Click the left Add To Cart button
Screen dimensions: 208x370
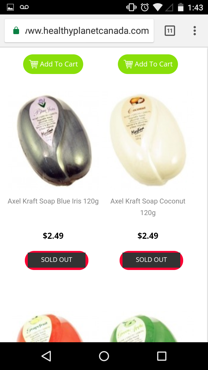click(53, 64)
